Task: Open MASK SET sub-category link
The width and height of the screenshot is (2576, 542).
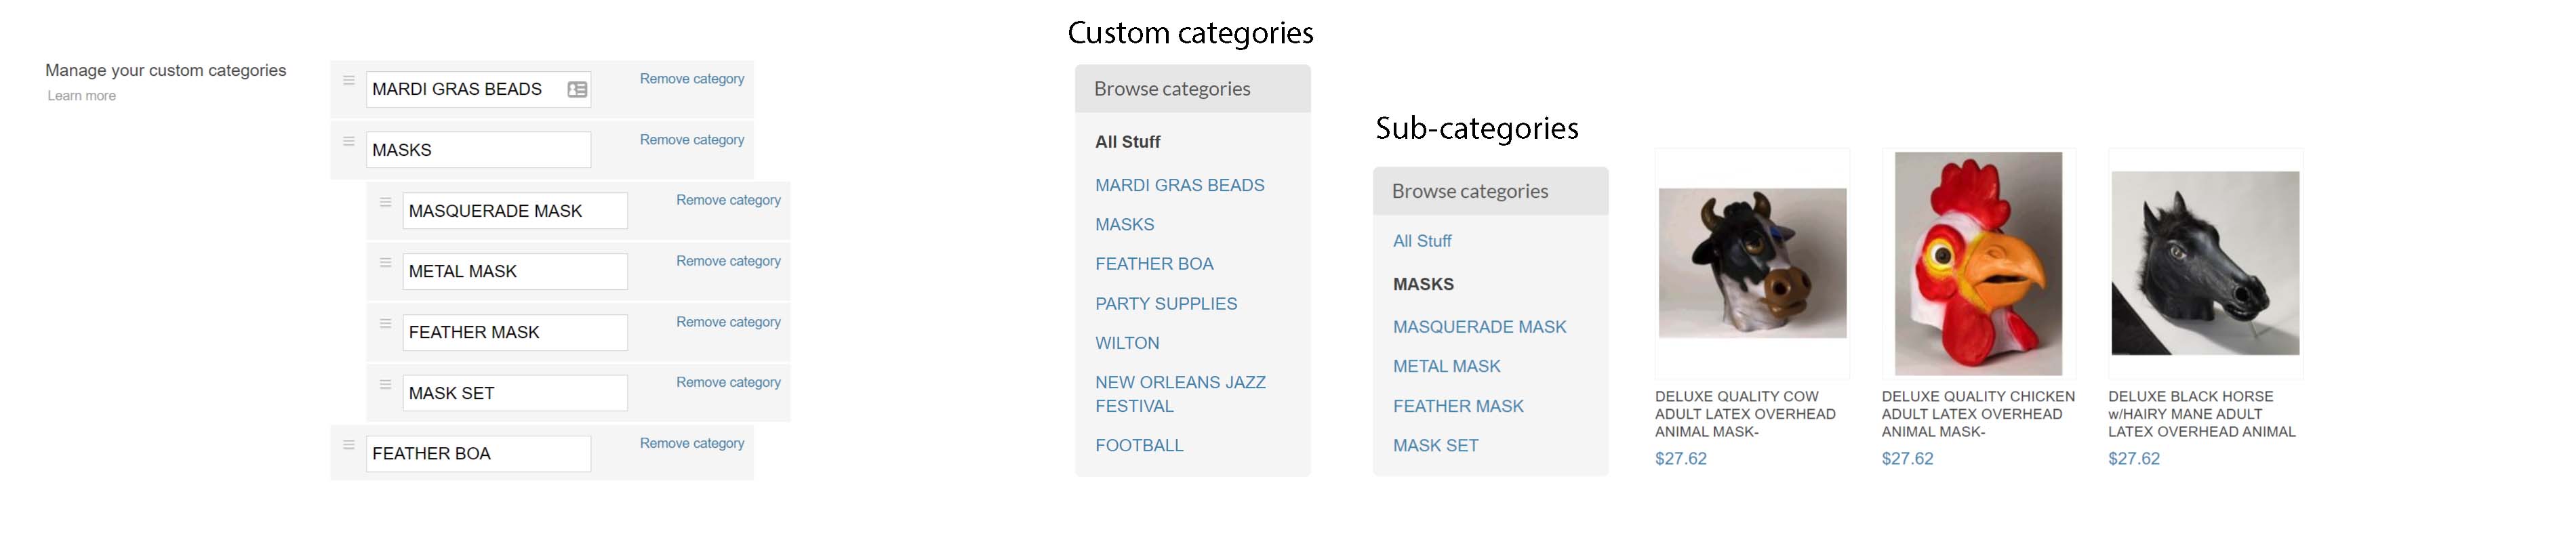Action: coord(1435,446)
